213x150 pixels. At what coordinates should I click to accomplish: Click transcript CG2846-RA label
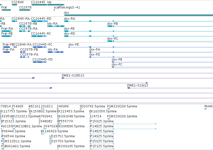click(x=21, y=18)
